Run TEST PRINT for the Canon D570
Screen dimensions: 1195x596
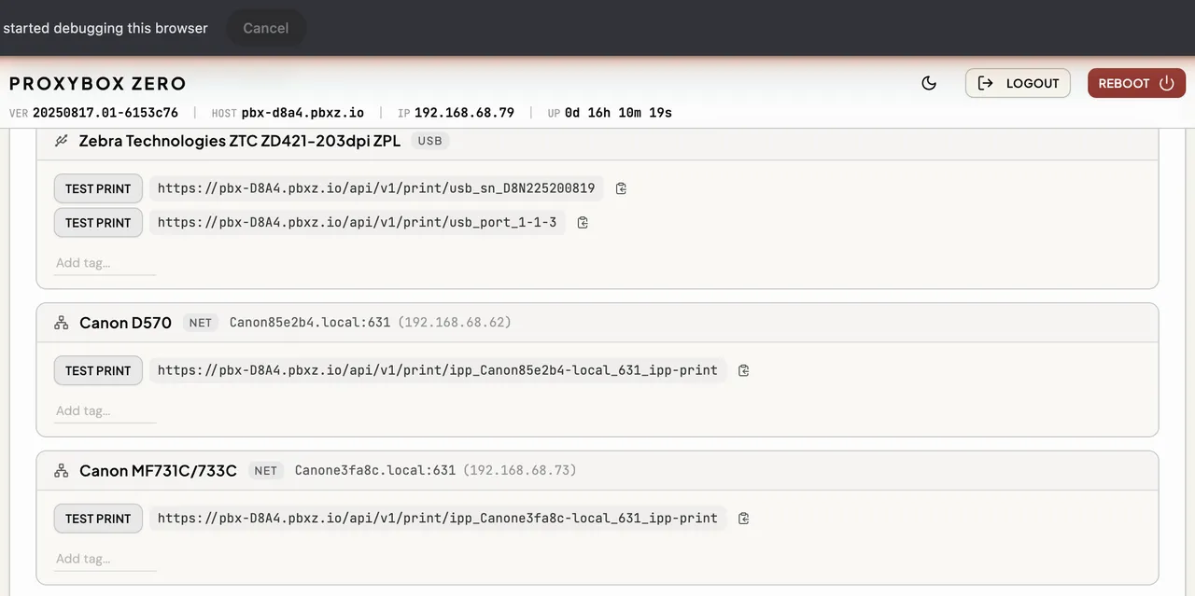pos(98,370)
